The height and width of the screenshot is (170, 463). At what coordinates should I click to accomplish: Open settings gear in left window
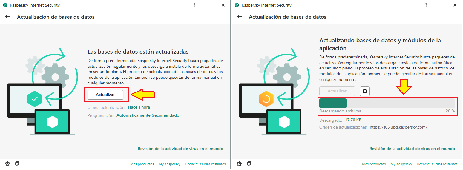click(x=7, y=164)
